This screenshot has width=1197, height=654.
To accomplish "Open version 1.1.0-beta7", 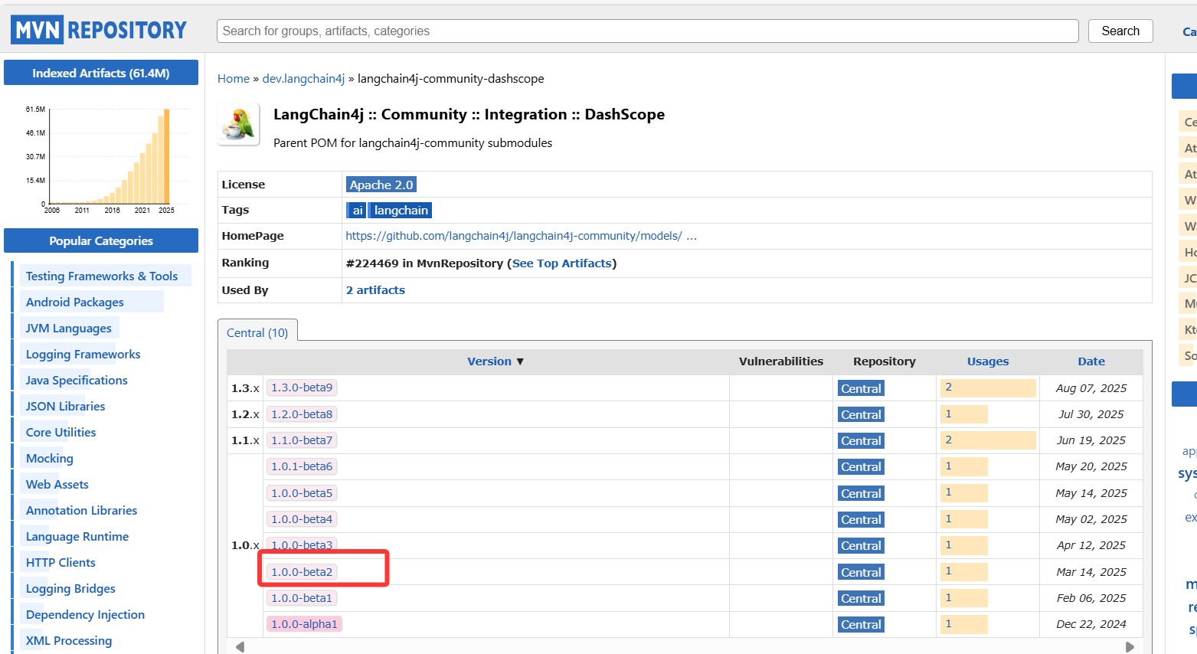I will click(302, 440).
